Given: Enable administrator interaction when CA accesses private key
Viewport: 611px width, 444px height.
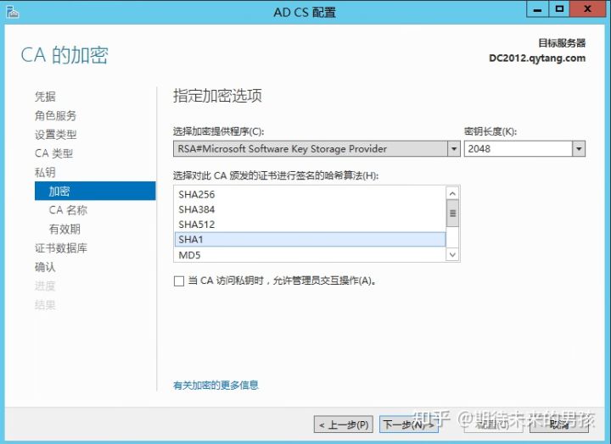Looking at the screenshot, I should pyautogui.click(x=179, y=281).
